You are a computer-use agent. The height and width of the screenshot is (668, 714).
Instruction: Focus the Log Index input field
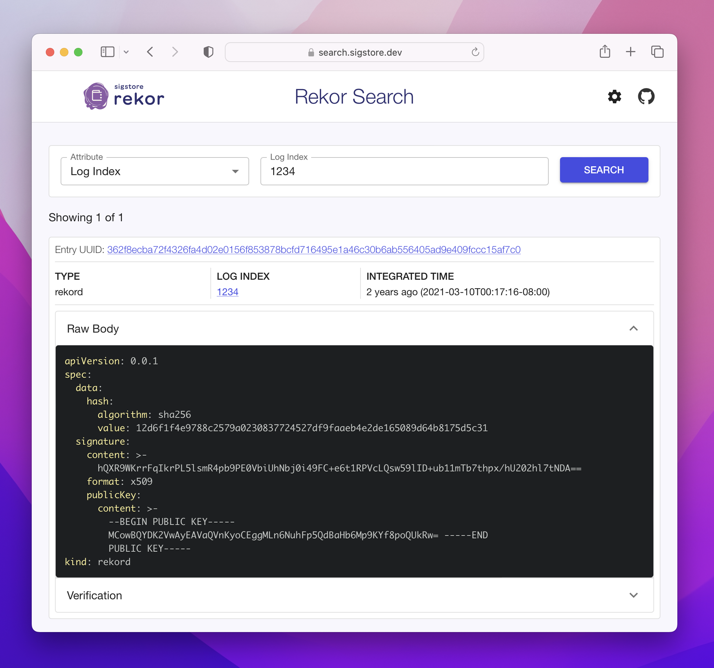(404, 171)
